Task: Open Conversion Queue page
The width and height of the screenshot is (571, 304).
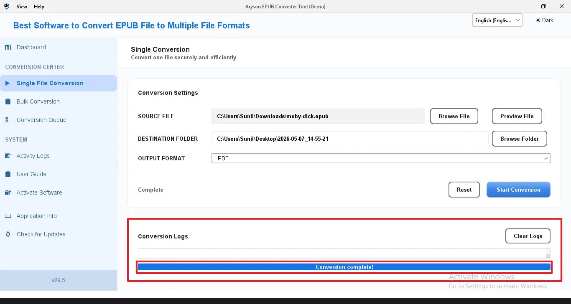Action: (41, 120)
